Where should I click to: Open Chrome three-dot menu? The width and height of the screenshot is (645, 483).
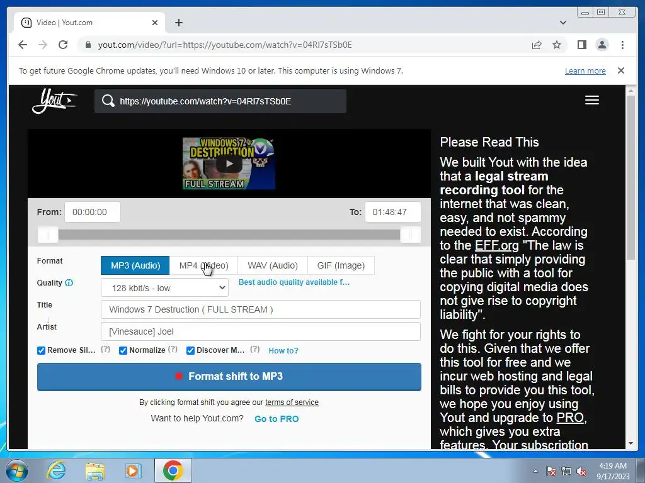coord(622,45)
